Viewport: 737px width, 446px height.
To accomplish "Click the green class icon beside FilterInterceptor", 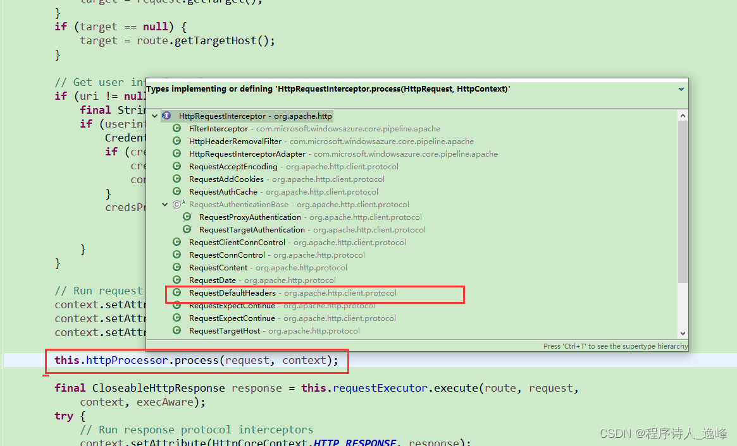I will [177, 128].
